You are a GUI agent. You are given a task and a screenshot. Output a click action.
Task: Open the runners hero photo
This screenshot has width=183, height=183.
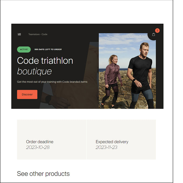[x=127, y=71]
